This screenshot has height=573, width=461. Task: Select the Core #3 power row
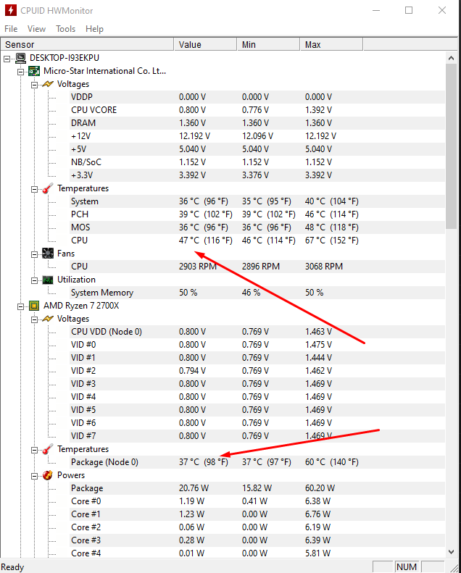[x=257, y=540]
